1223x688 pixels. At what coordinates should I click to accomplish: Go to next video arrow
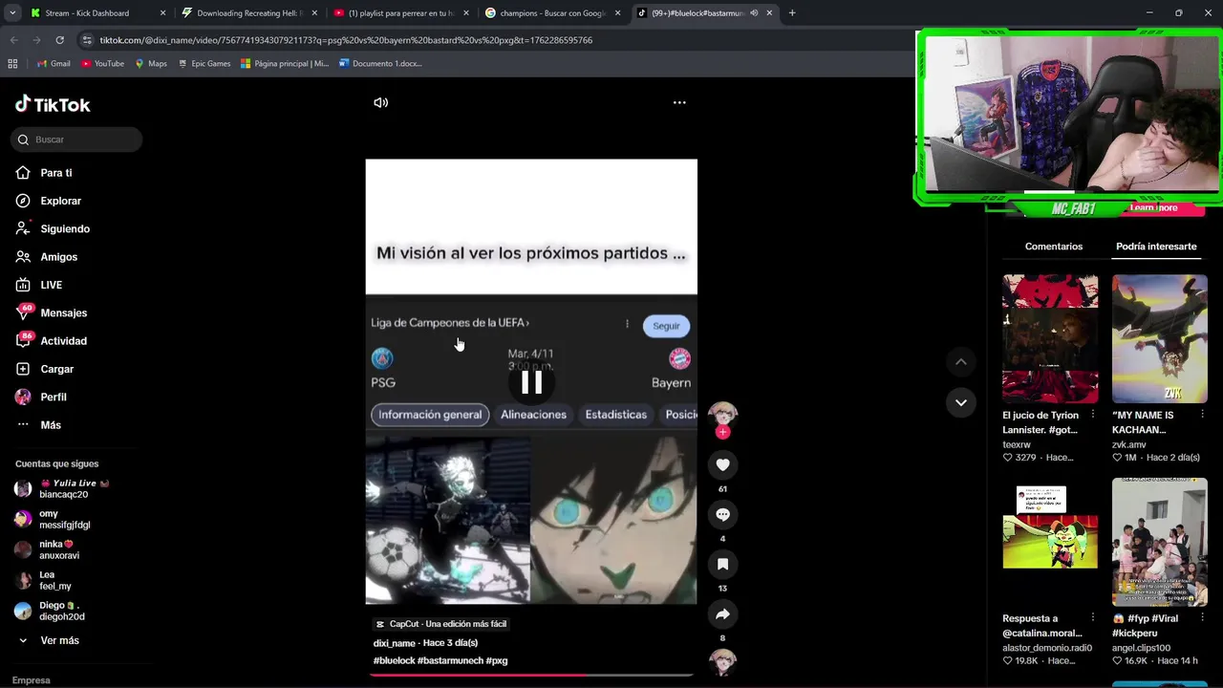[x=961, y=402]
